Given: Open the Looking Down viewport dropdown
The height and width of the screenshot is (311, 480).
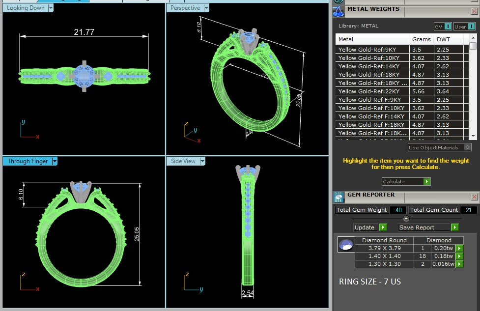Looking at the screenshot, I should coord(51,8).
